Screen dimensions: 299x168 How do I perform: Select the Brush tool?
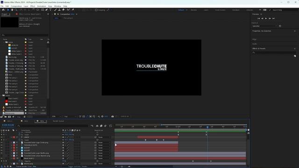pos(55,10)
